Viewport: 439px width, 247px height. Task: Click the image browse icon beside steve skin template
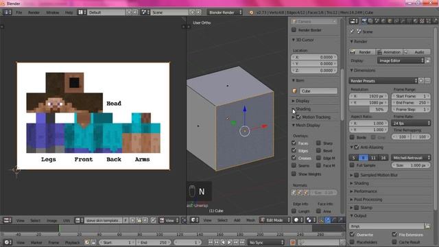click(x=80, y=220)
